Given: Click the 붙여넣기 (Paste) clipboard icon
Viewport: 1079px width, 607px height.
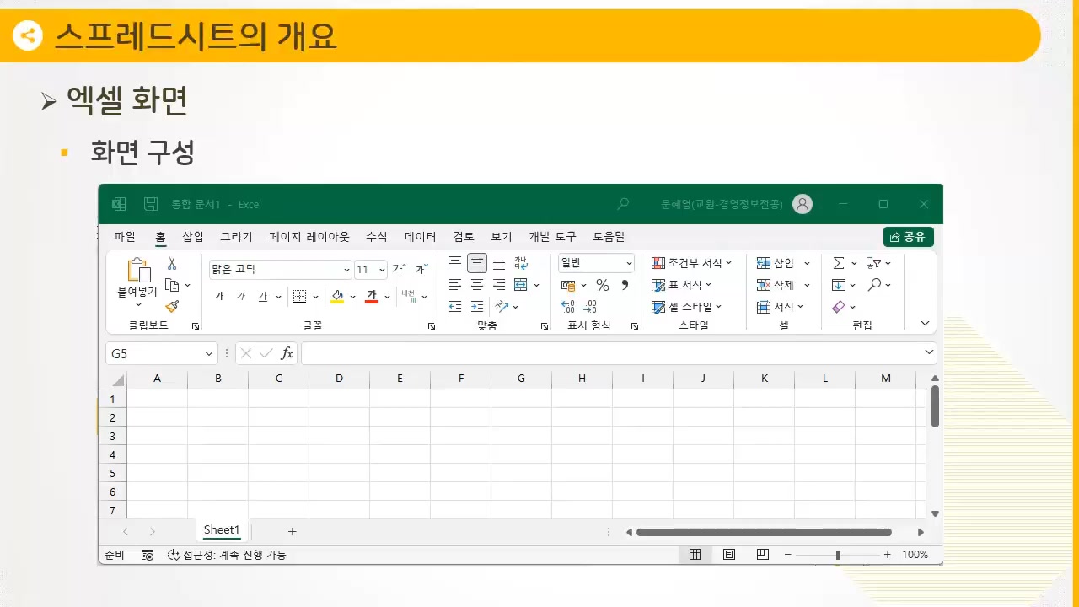Looking at the screenshot, I should (x=138, y=271).
